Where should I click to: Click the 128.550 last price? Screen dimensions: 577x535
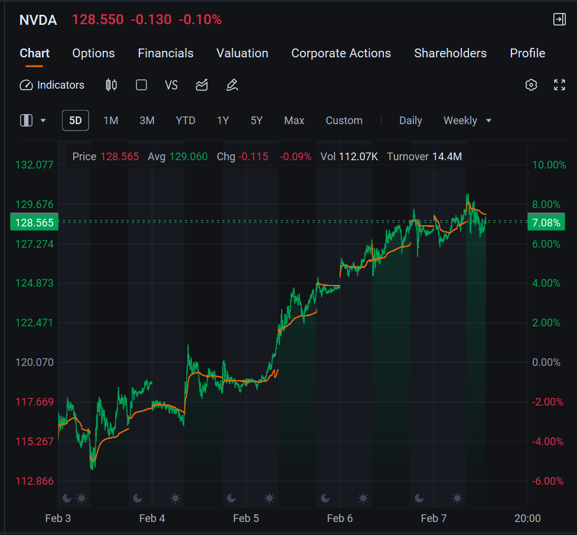click(97, 20)
